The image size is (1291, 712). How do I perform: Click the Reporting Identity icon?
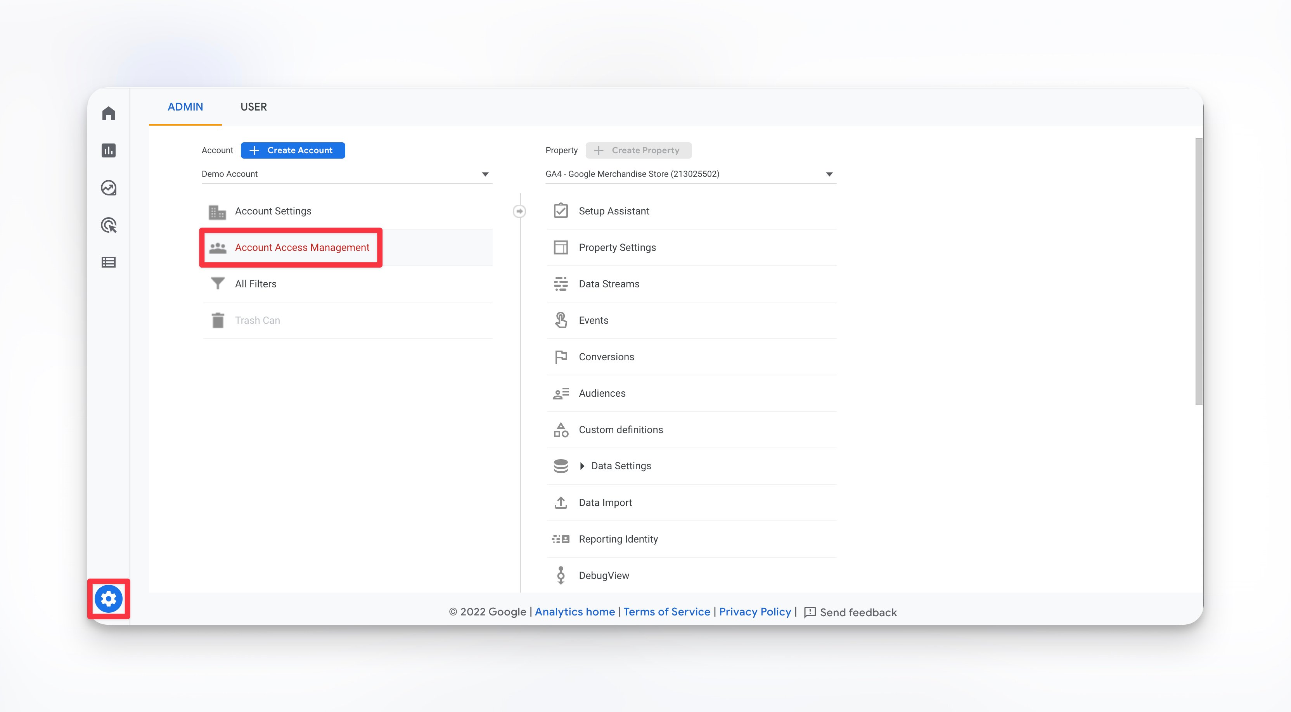tap(561, 539)
